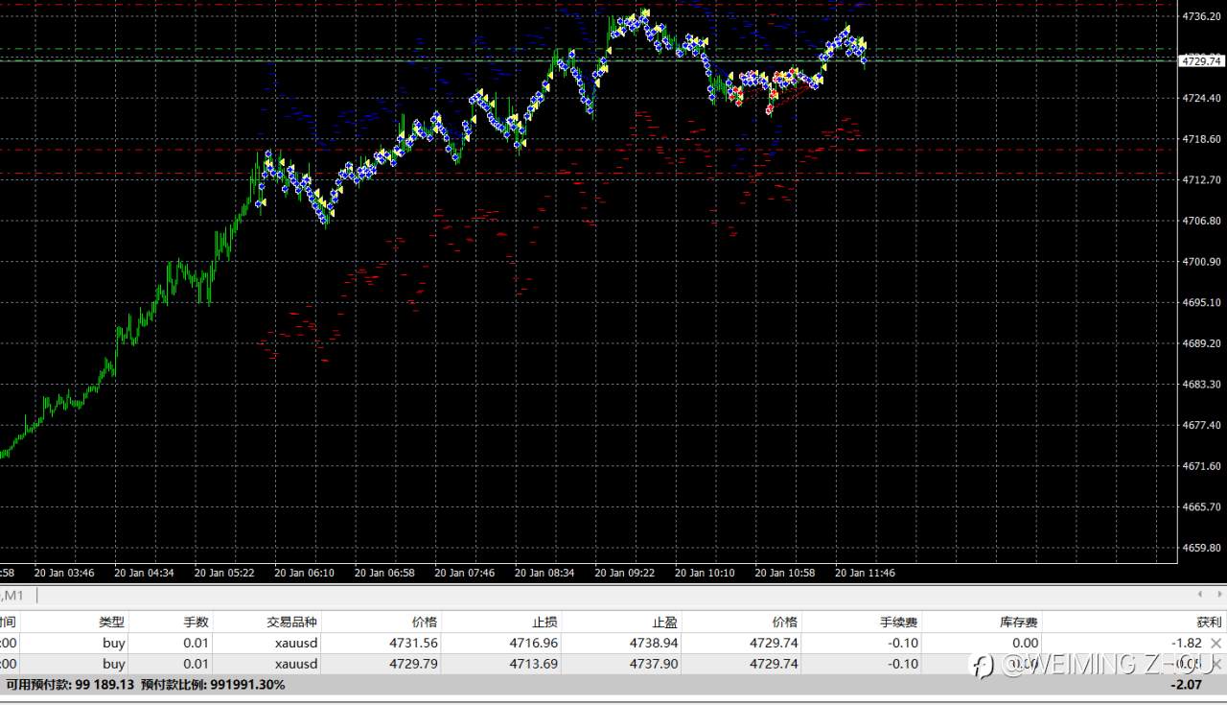Image resolution: width=1227 pixels, height=705 pixels.
Task: Sort by the 止盈 column header
Action: (664, 622)
